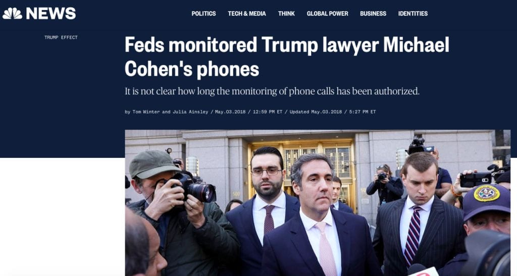This screenshot has width=517, height=276.
Task: Navigate to the Business section
Action: pos(373,14)
